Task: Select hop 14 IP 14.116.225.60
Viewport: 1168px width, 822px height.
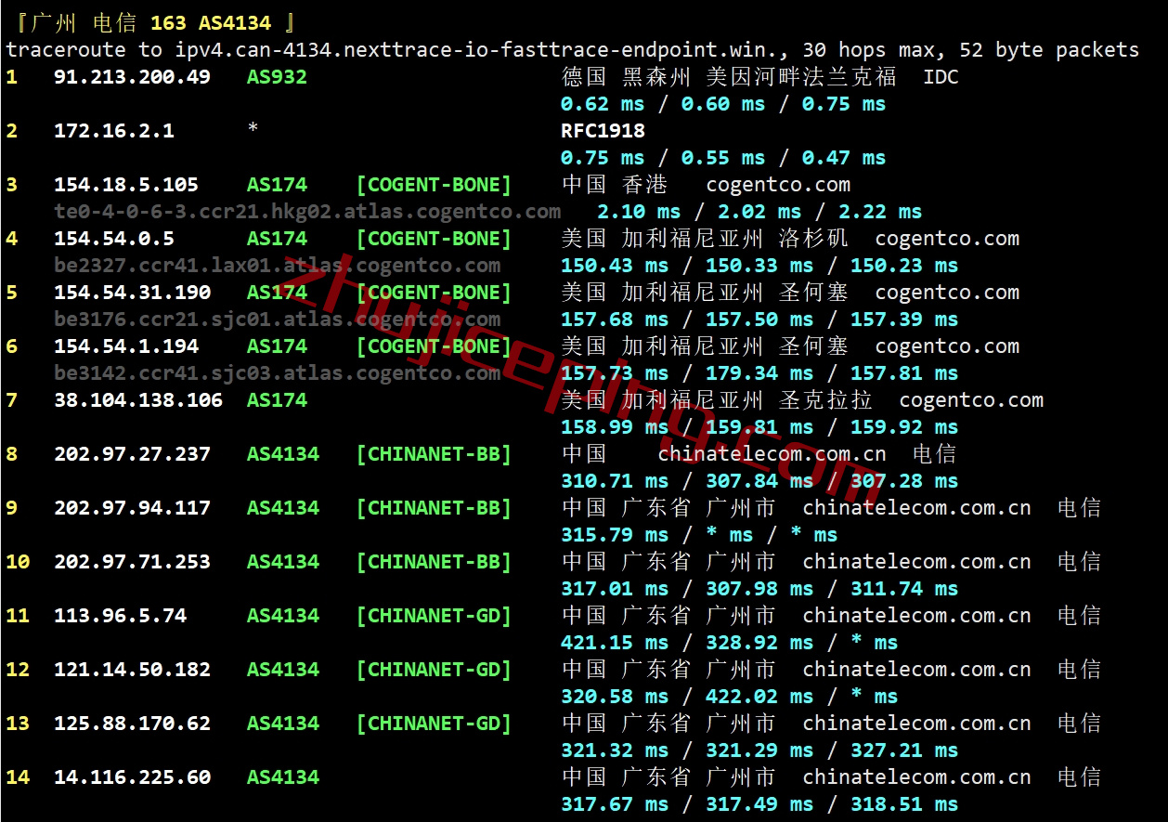Action: (x=132, y=777)
